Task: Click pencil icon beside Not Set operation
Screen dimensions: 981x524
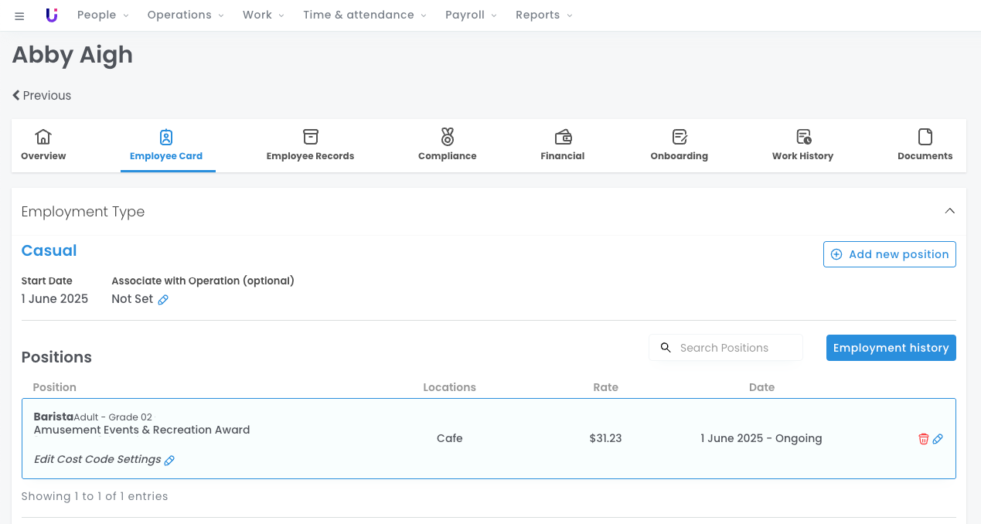Action: pyautogui.click(x=163, y=300)
